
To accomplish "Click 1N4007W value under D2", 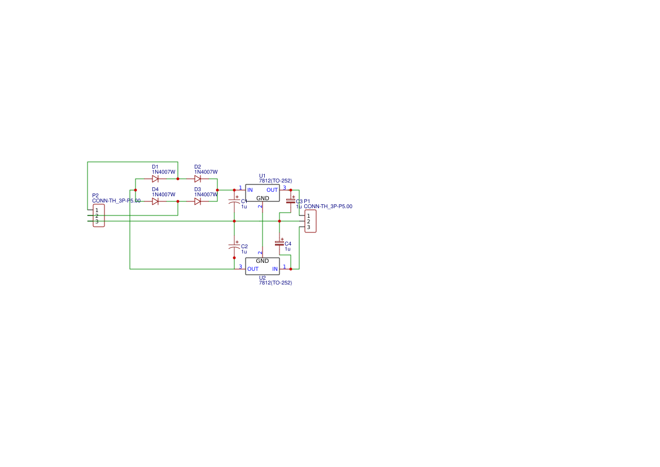I will tap(206, 172).
